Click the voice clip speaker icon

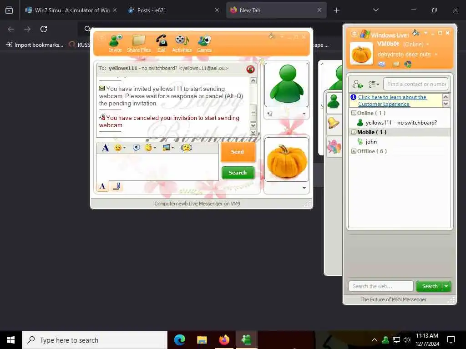[137, 148]
